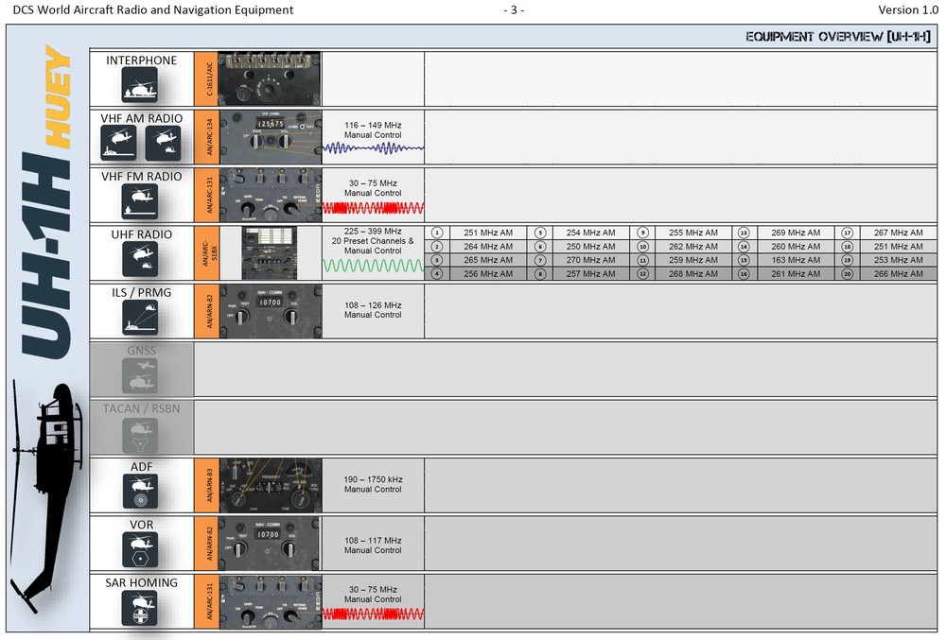Click the '259 MHz AM' preset cell
The image size is (946, 640).
tap(693, 260)
